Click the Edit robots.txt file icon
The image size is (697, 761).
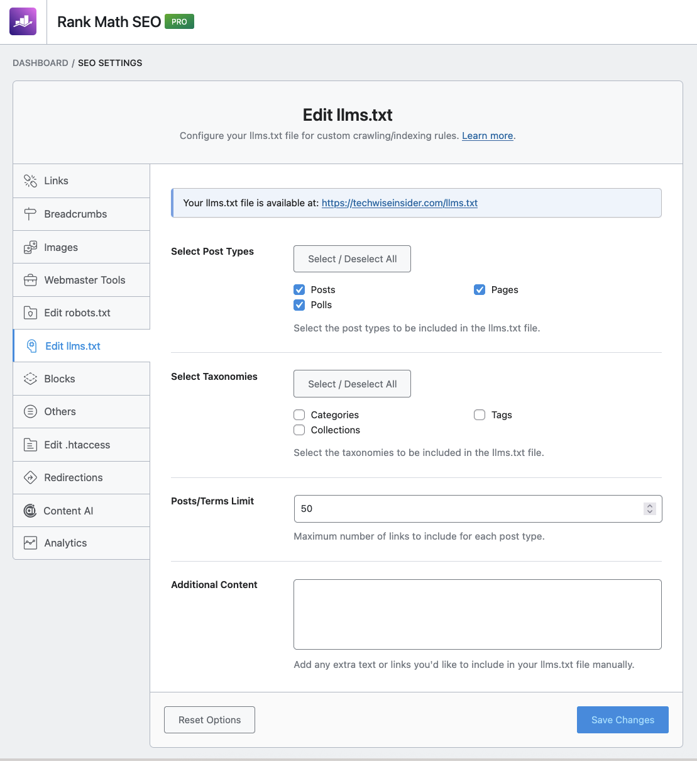click(x=30, y=313)
